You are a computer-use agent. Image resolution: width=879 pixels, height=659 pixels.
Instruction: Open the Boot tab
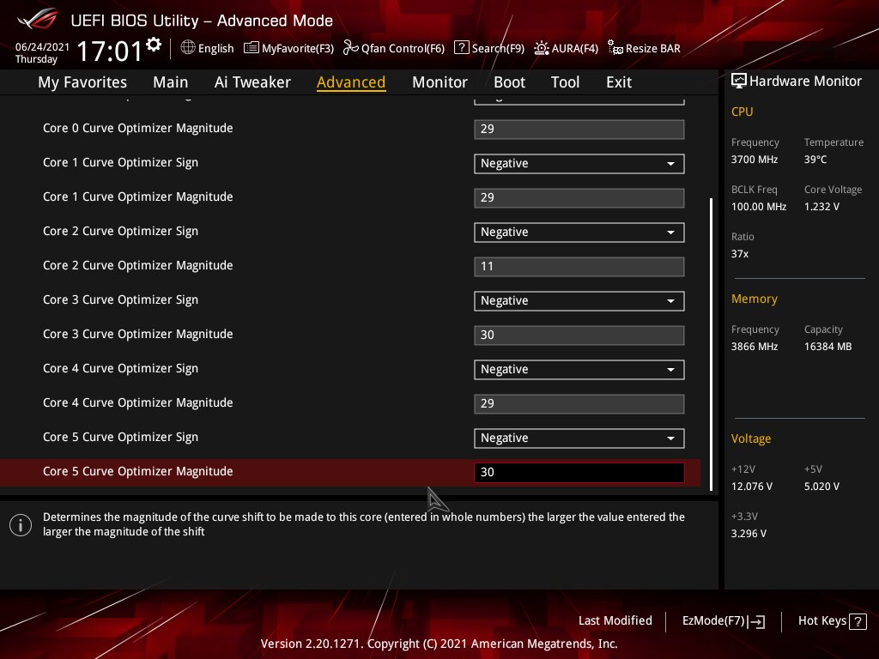click(509, 82)
